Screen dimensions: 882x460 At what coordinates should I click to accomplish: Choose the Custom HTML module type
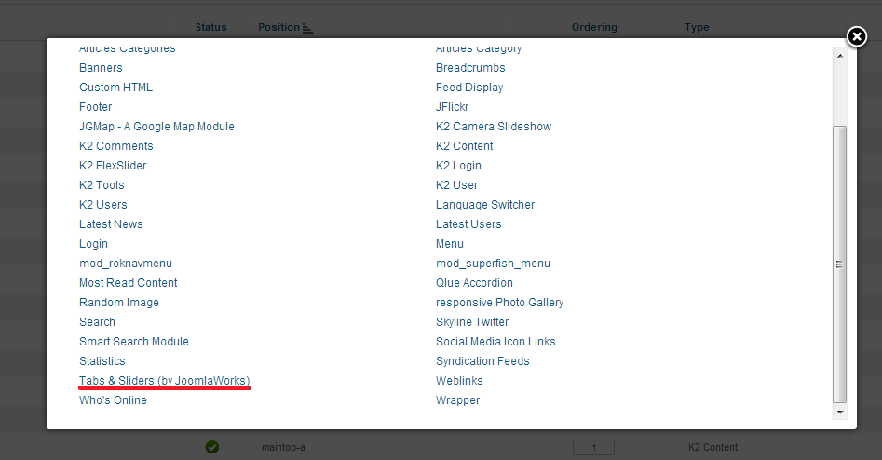tap(115, 88)
